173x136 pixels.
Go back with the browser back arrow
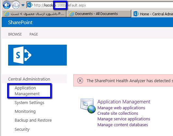pos(7,5)
